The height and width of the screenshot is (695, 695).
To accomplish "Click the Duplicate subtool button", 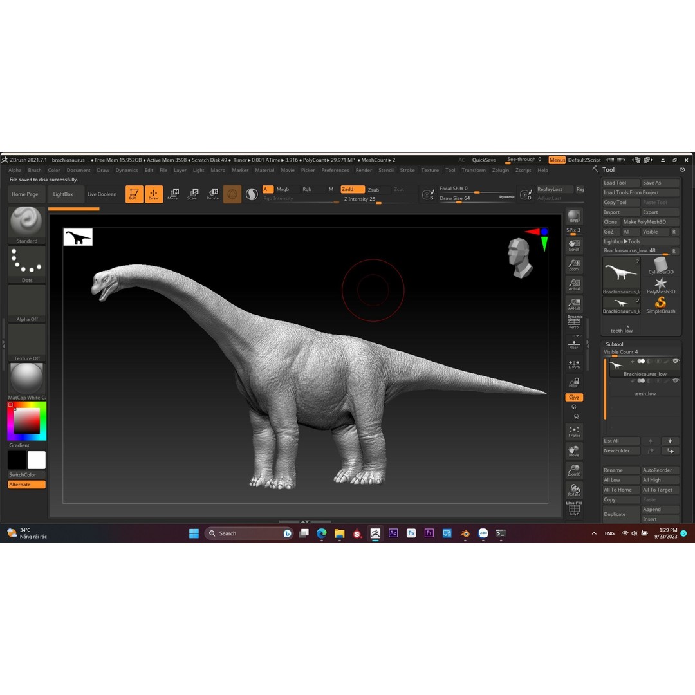I will click(620, 514).
